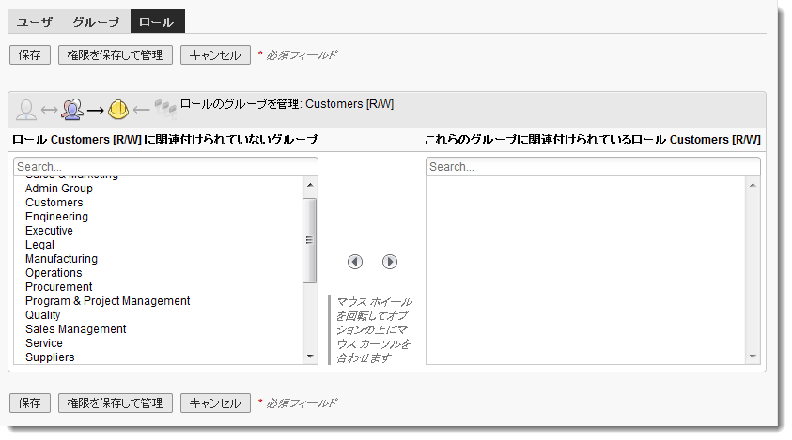Focus the right groups Search field
Screen dimensions: 792x440
click(x=593, y=167)
